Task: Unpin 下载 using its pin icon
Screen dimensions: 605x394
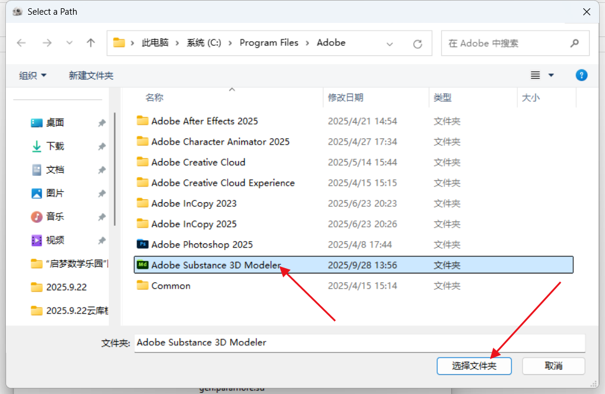Action: click(x=101, y=146)
